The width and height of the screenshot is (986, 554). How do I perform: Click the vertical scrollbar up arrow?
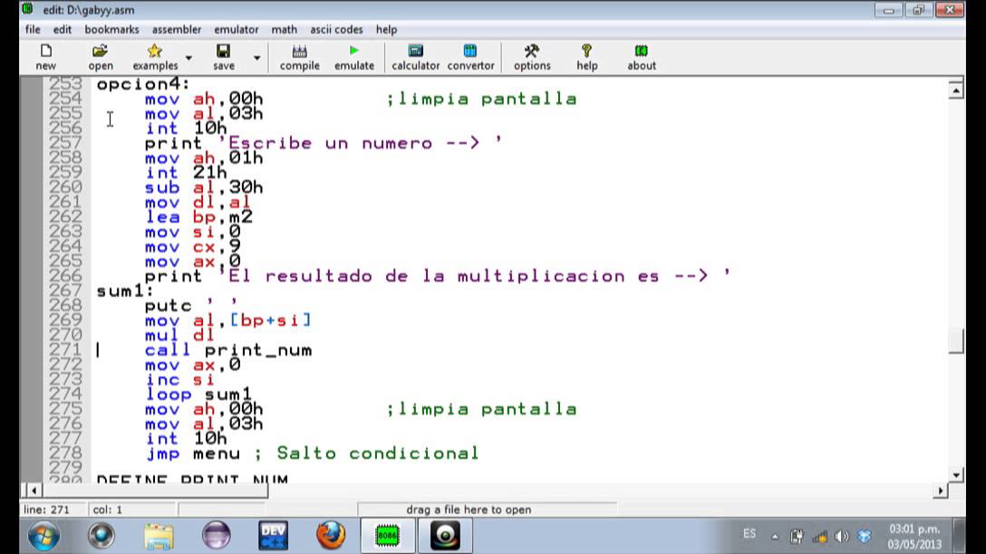point(956,91)
